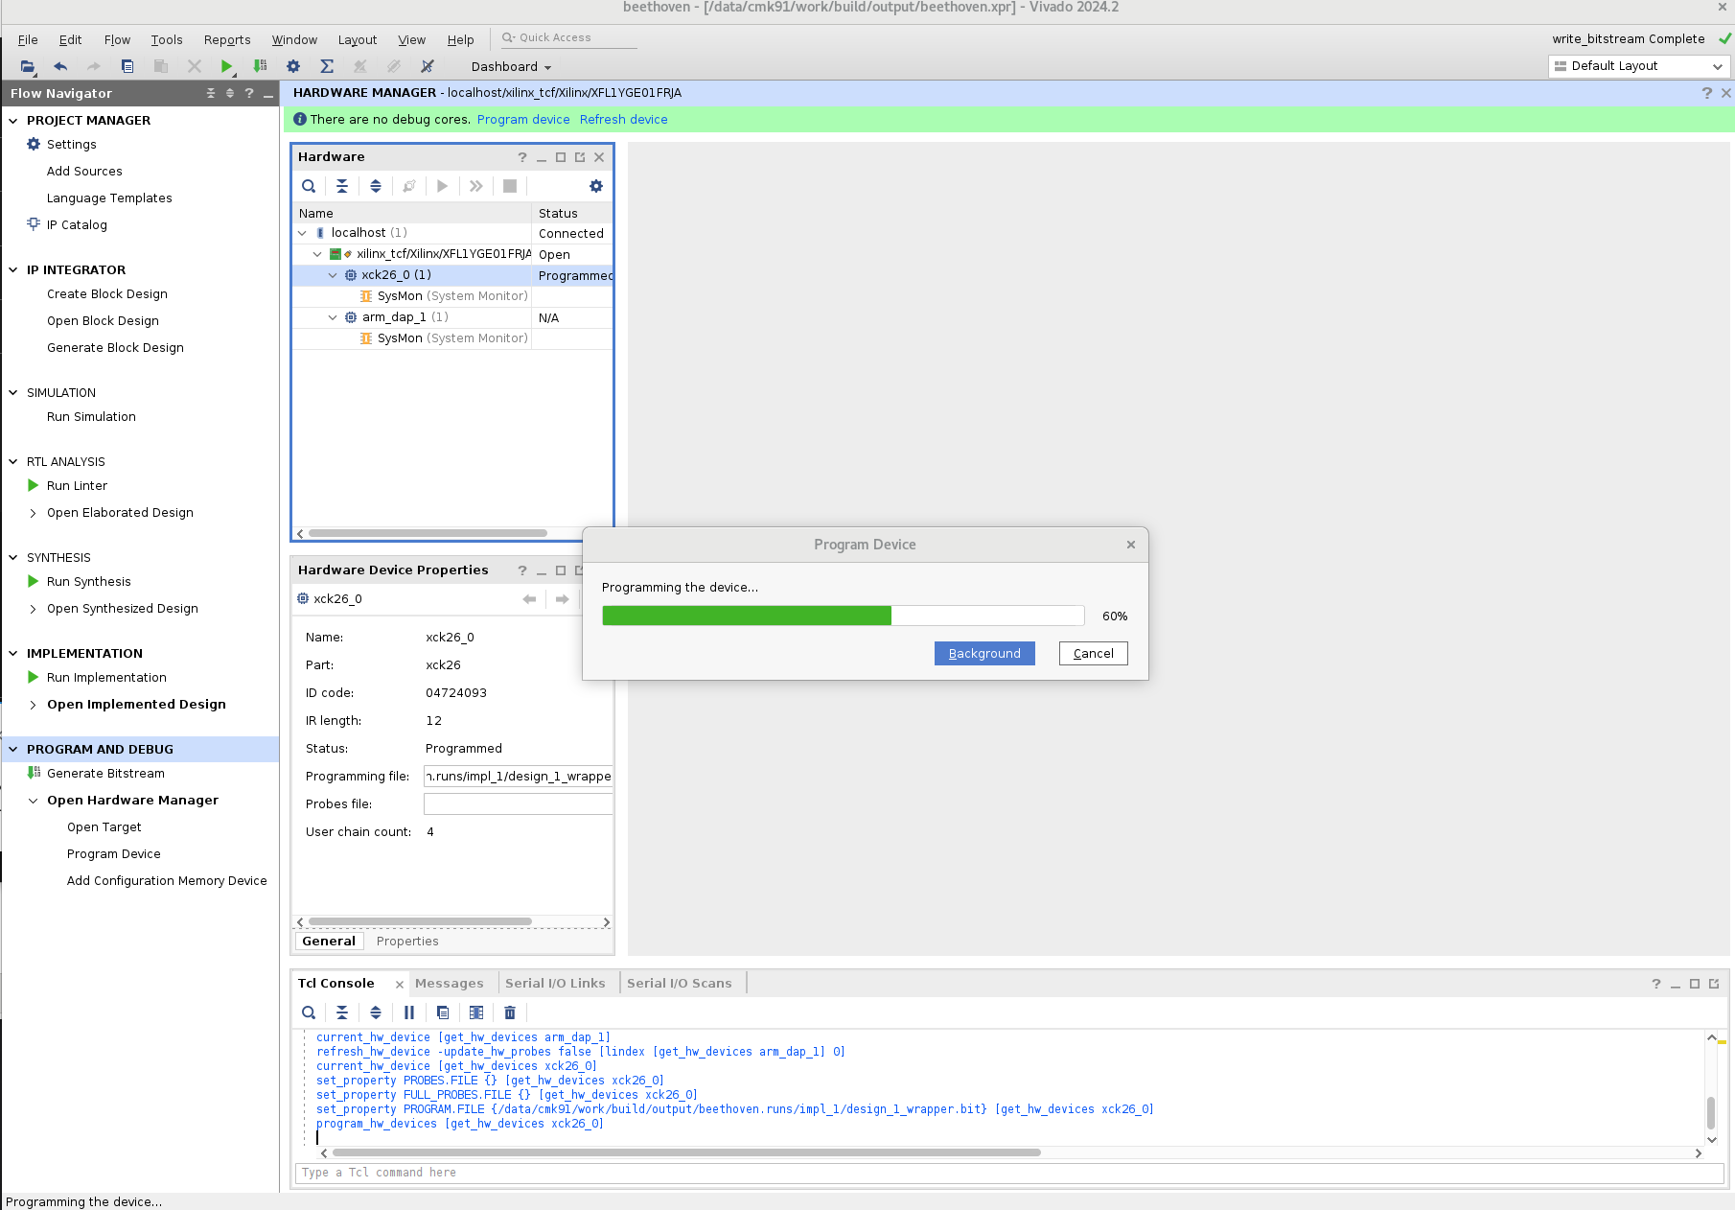This screenshot has height=1210, width=1735.
Task: Click the Program device link
Action: click(523, 120)
